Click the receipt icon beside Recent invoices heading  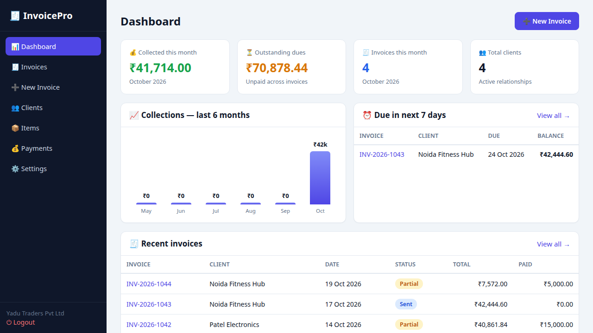[134, 244]
